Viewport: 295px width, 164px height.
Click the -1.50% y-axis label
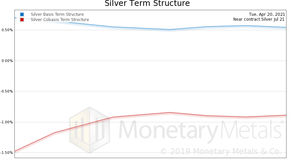pos(7,153)
